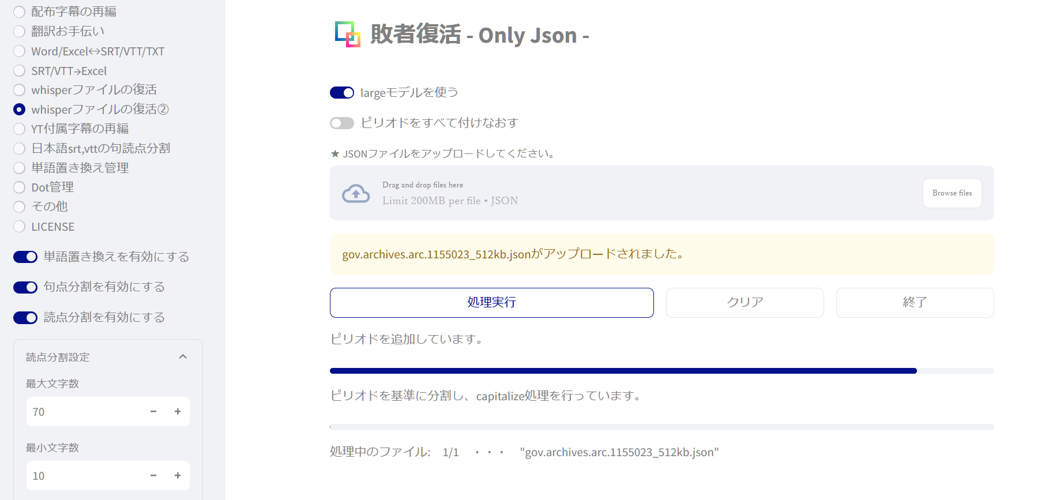Click plus button for 最大文字数
Screen dimensions: 1045x500
(178, 412)
